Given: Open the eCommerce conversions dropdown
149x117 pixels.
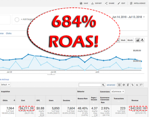Looking at the screenshot, I should (x=118, y=92).
